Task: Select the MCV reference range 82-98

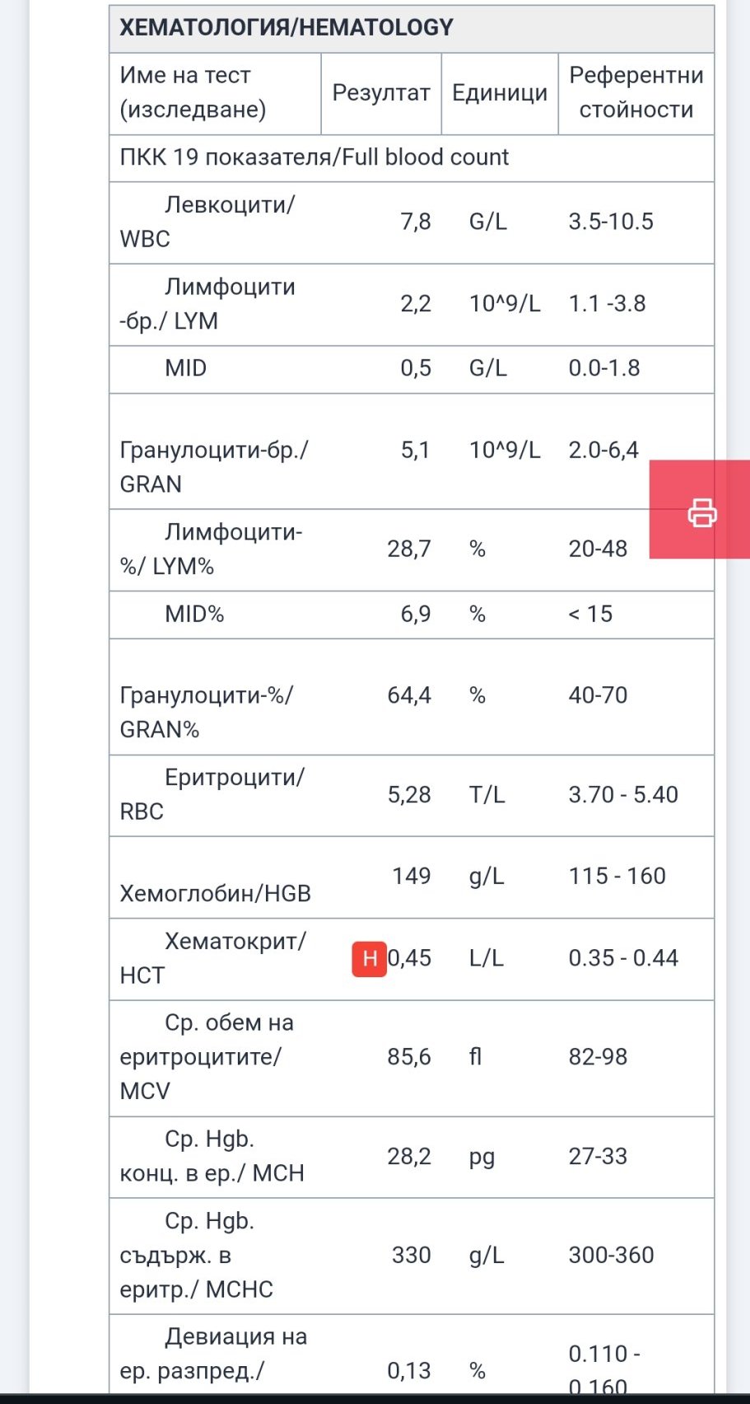Action: click(598, 1057)
